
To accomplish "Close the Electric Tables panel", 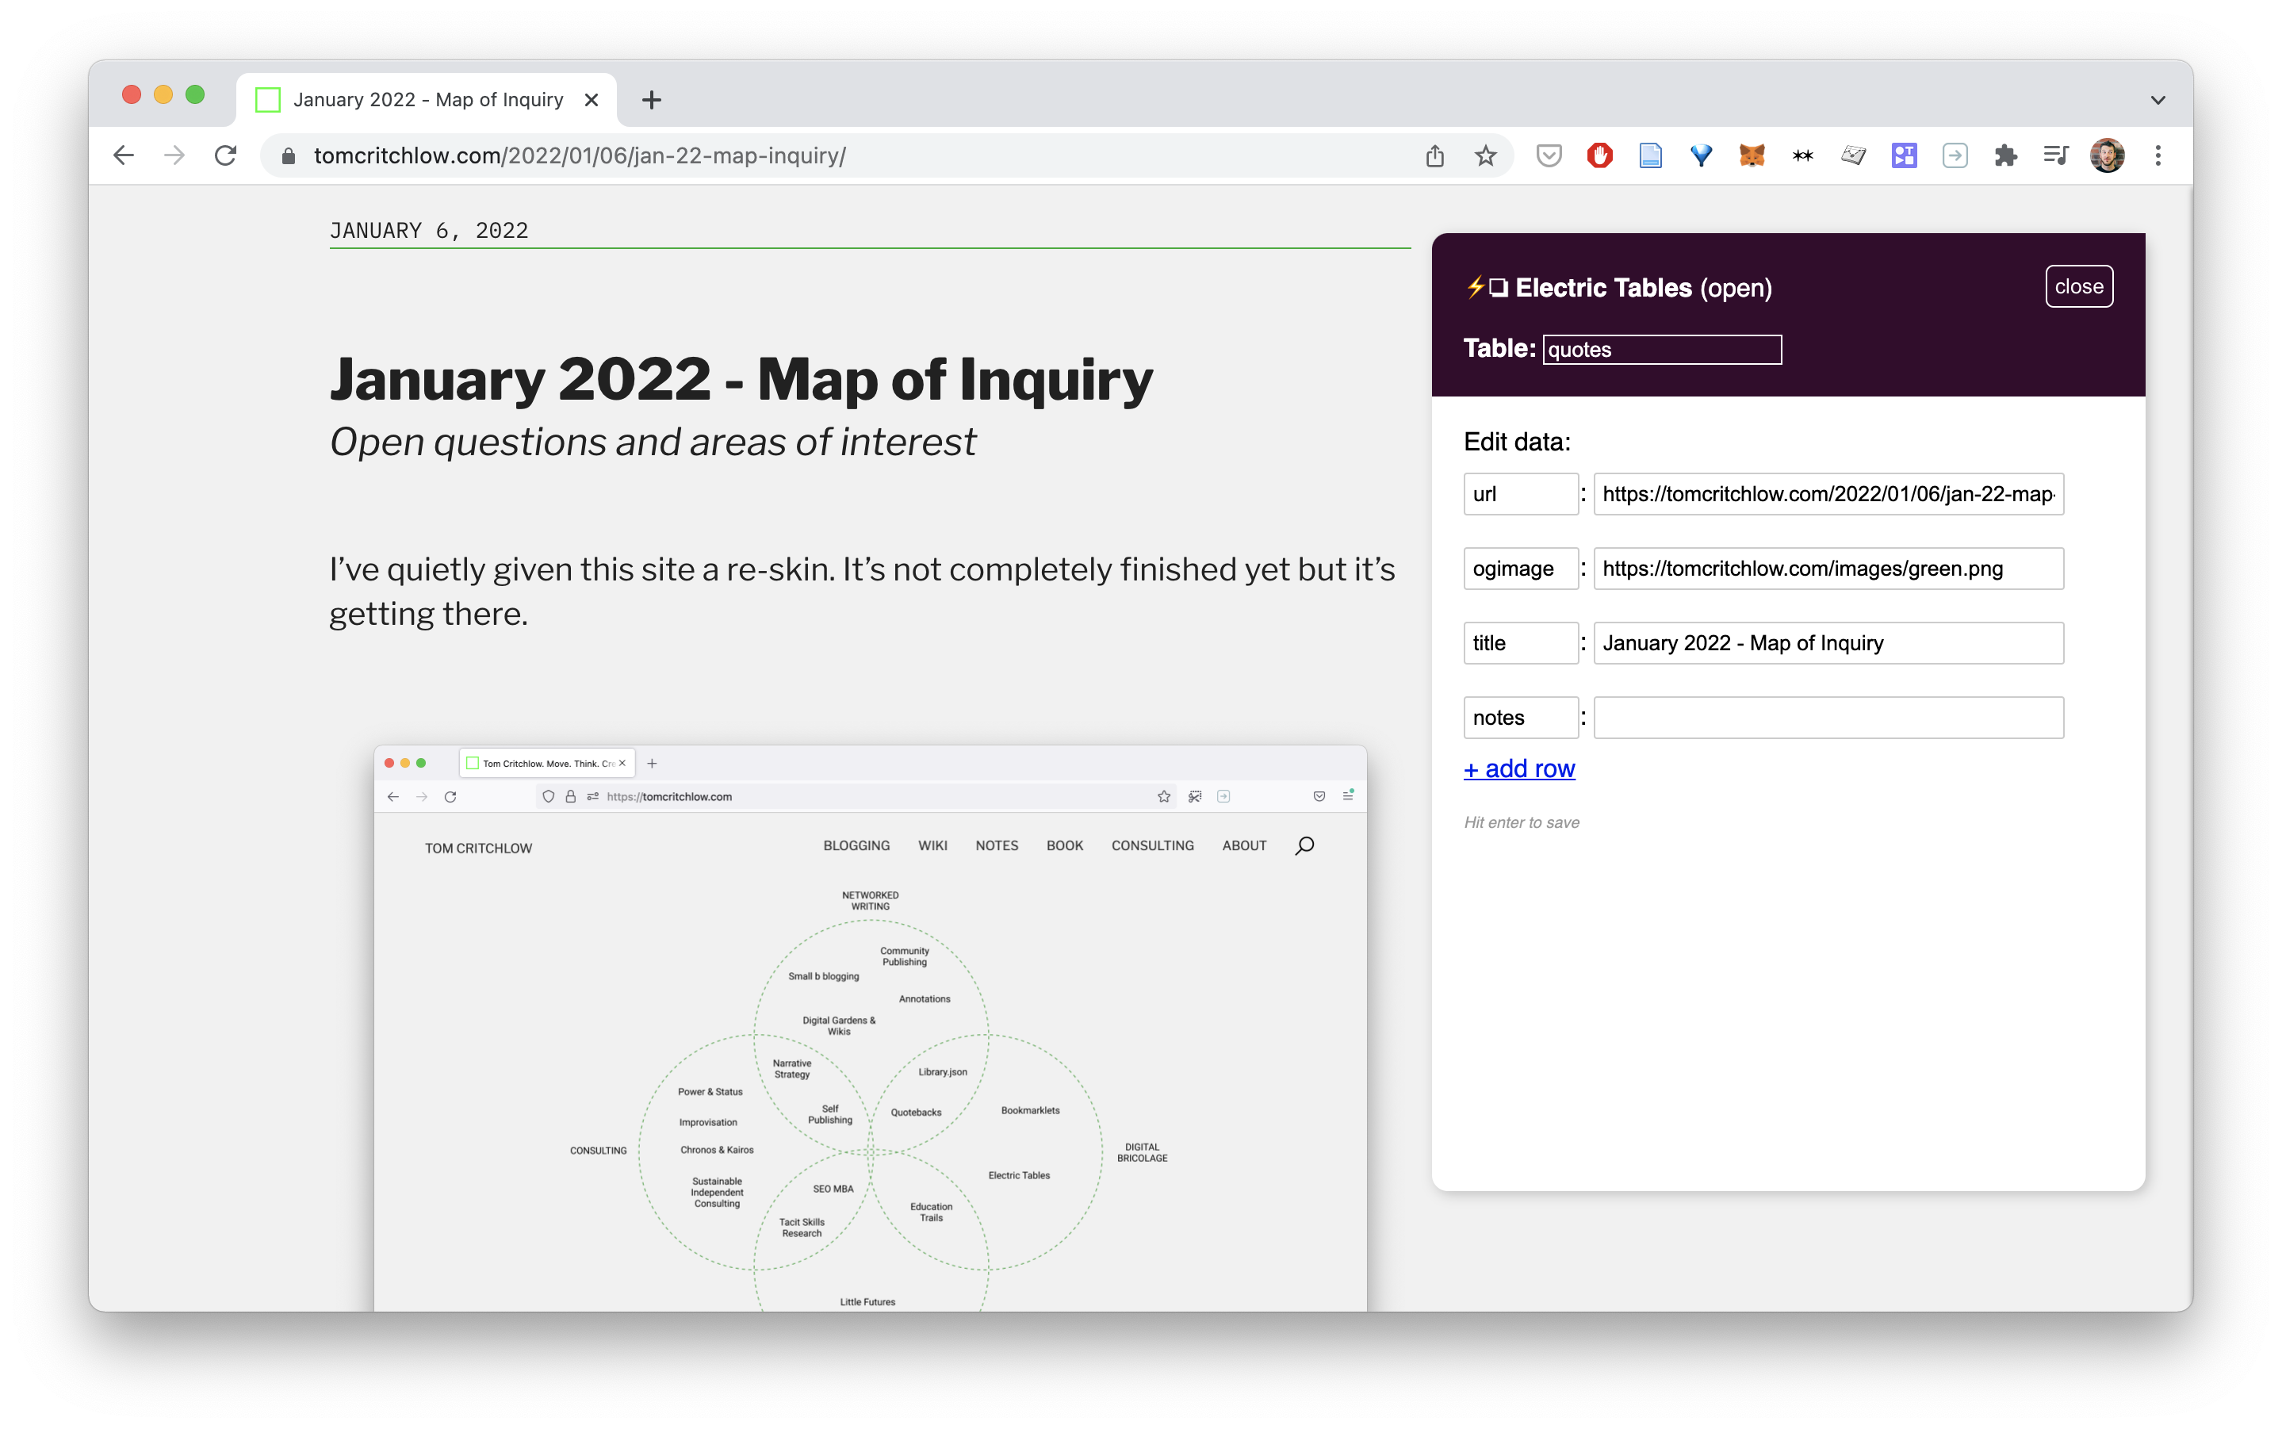I will tap(2079, 286).
